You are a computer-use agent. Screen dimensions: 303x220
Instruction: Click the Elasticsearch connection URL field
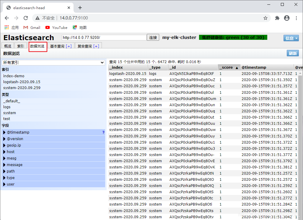[104, 37]
